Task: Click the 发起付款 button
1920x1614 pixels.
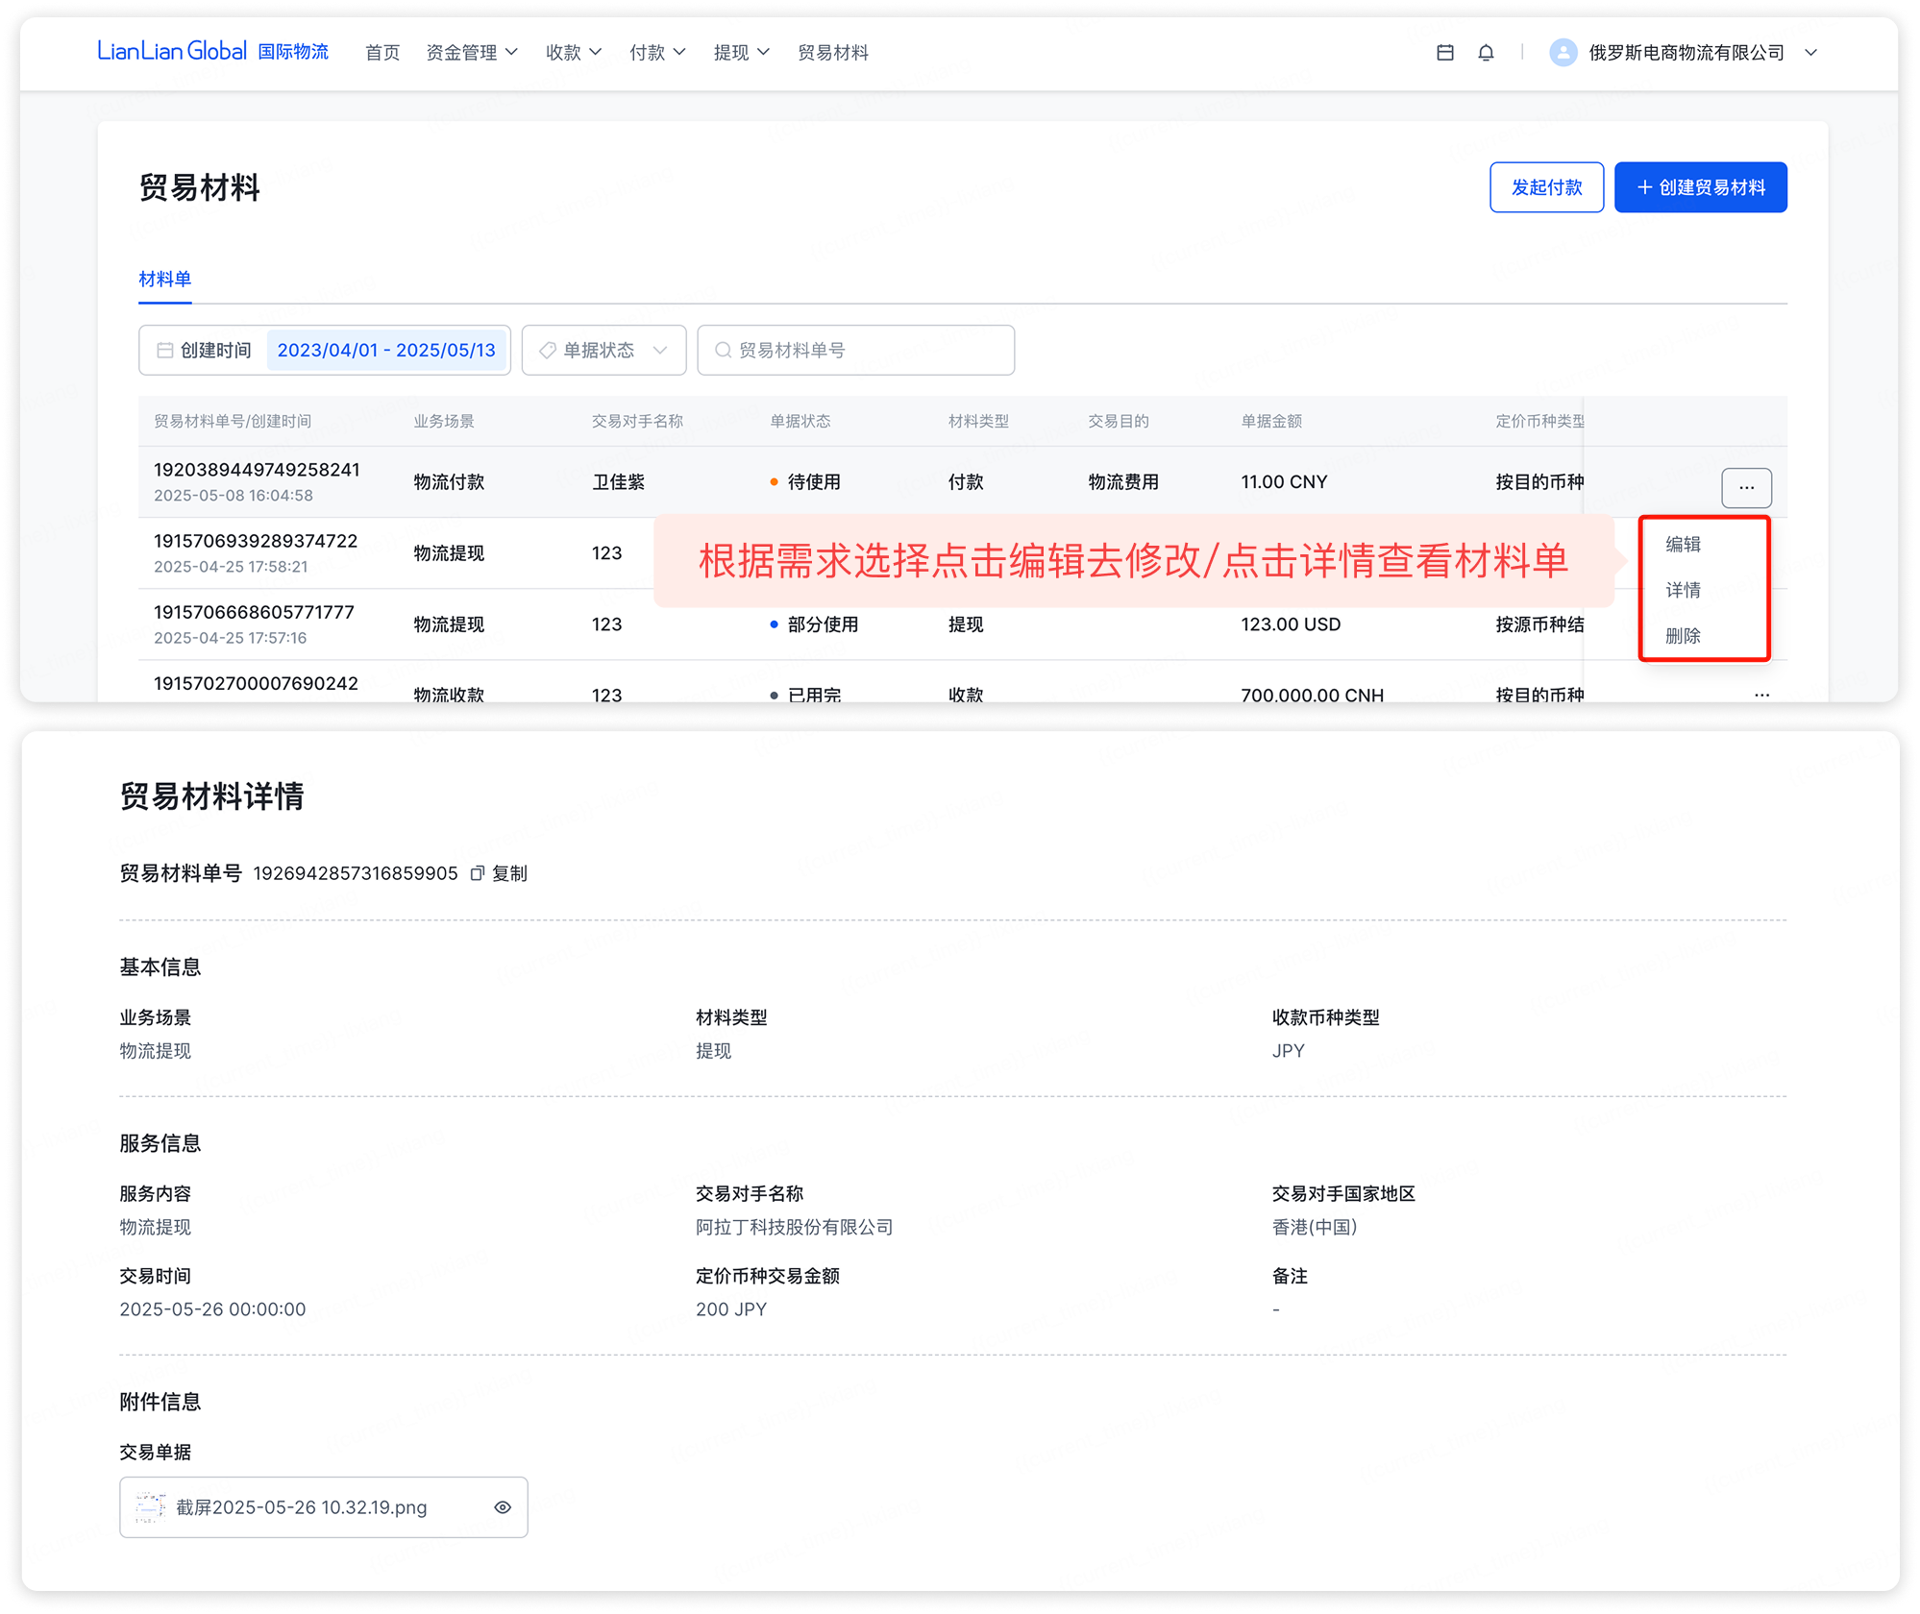Action: (x=1545, y=187)
